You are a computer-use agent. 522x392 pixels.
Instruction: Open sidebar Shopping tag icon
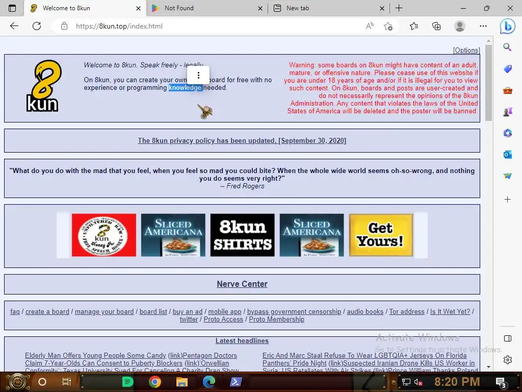(507, 69)
